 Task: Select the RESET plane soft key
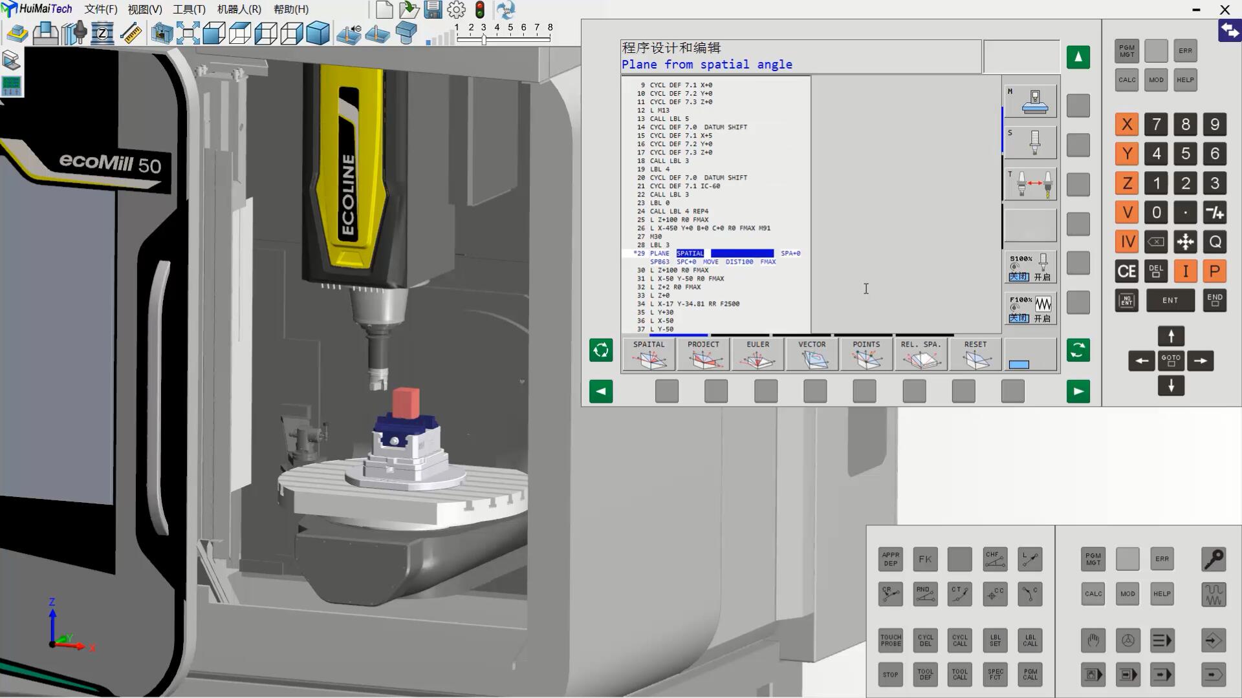pyautogui.click(x=975, y=354)
